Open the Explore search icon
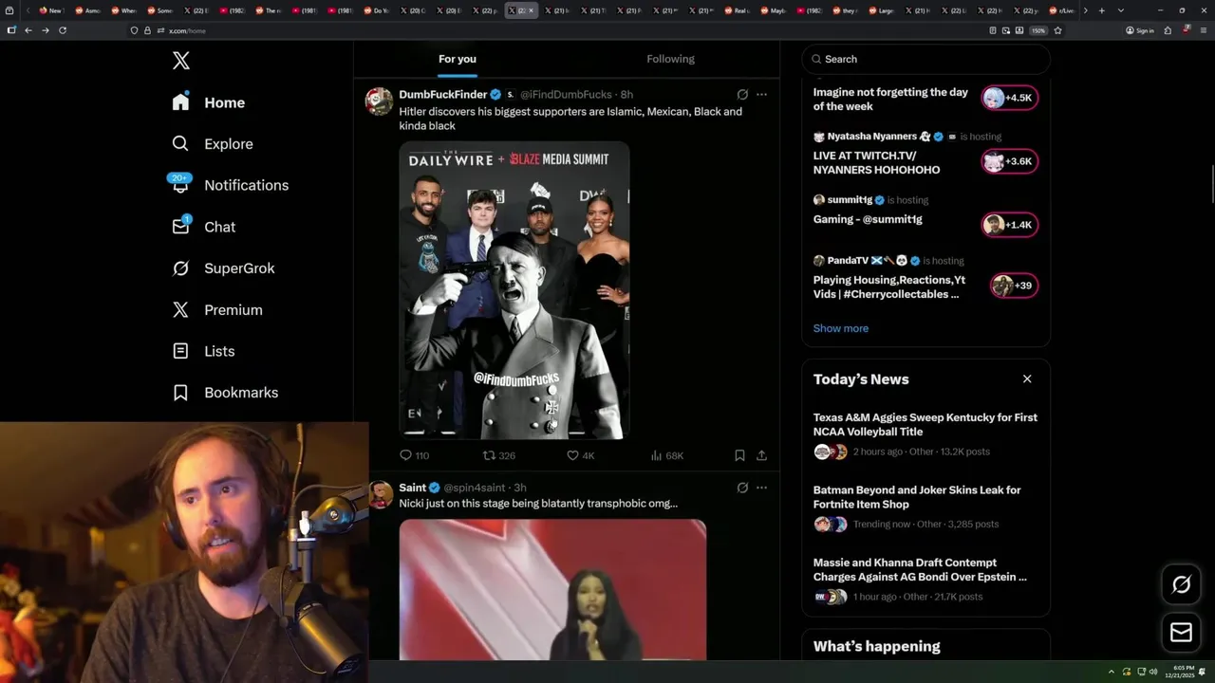Image resolution: width=1215 pixels, height=683 pixels. 180,143
